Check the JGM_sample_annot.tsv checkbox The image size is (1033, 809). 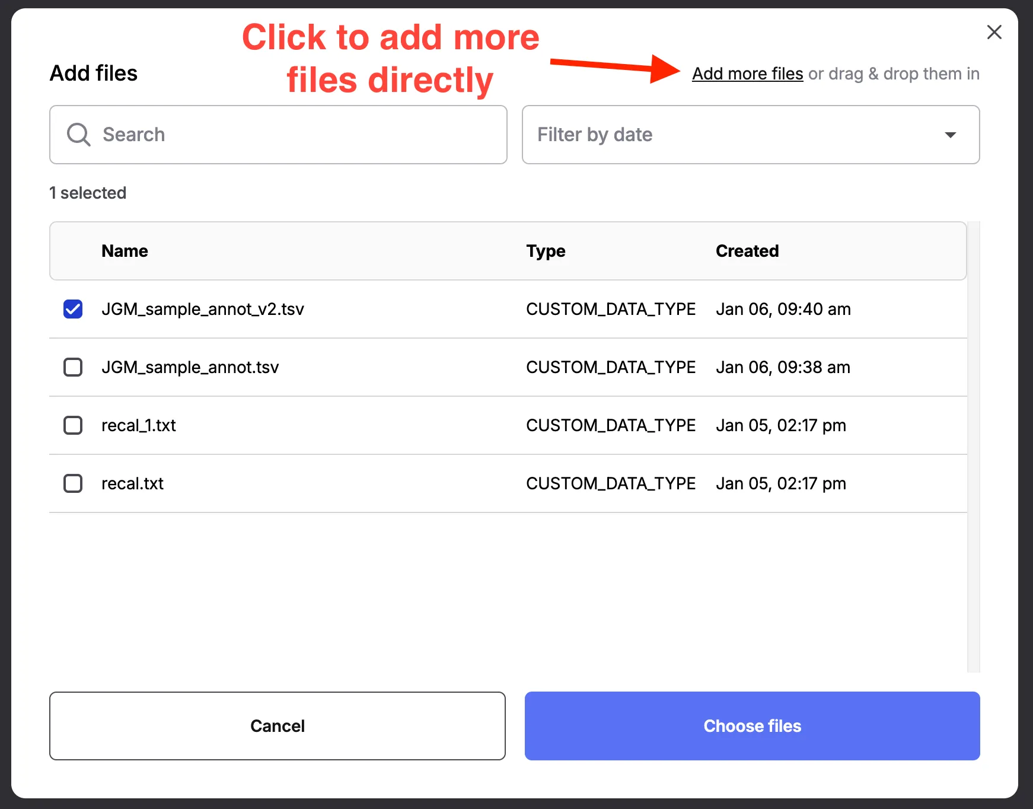coord(72,367)
